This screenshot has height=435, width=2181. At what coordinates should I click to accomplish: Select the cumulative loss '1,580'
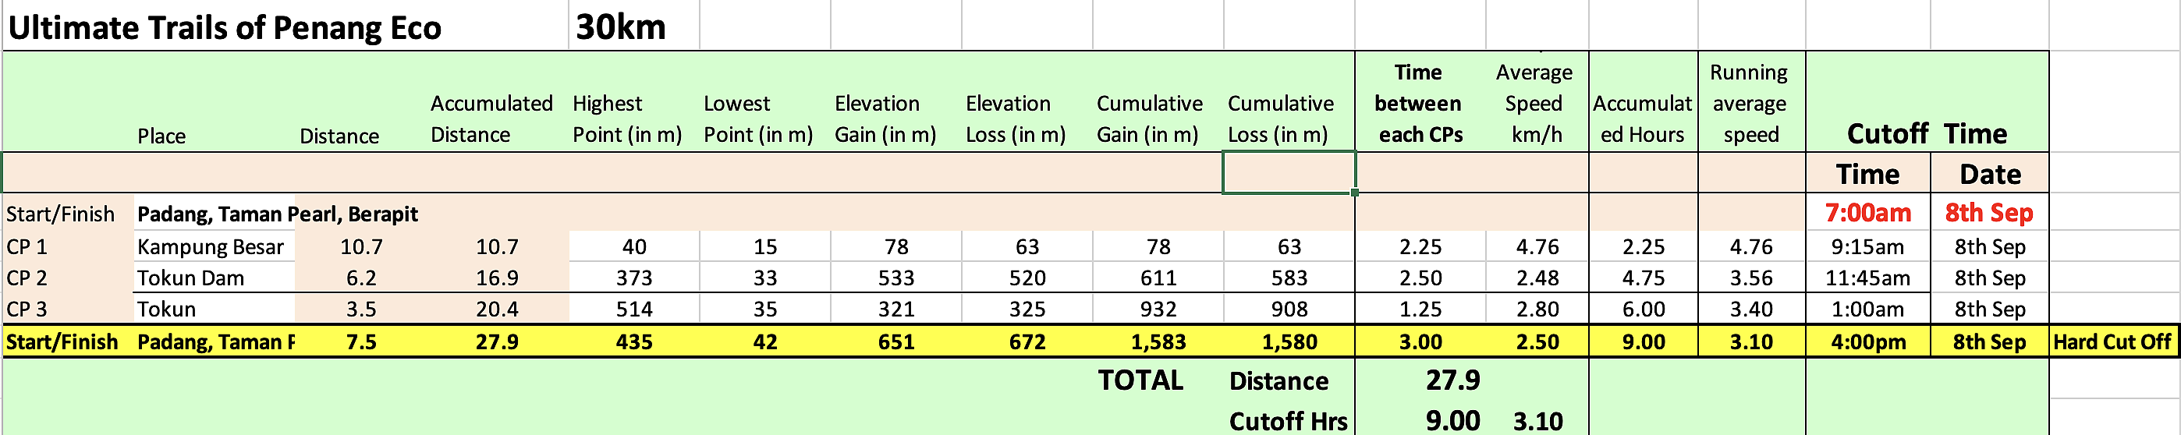[x=1289, y=342]
